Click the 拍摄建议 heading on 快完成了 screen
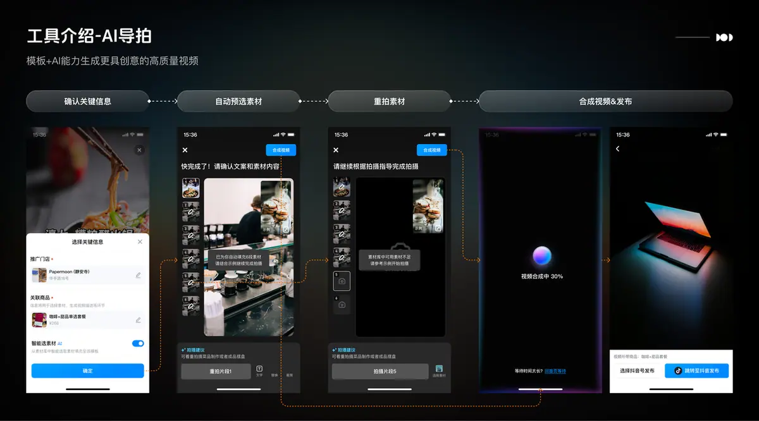The height and width of the screenshot is (421, 759). (194, 350)
